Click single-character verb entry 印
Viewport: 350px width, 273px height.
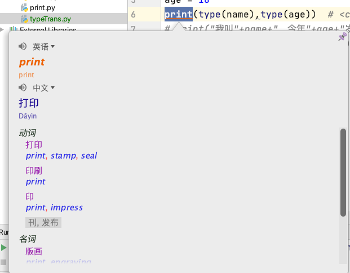click(30, 197)
